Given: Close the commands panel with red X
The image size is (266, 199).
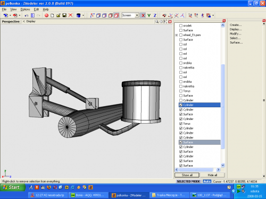Looking at the screenshot, I should pyautogui.click(x=264, y=21).
